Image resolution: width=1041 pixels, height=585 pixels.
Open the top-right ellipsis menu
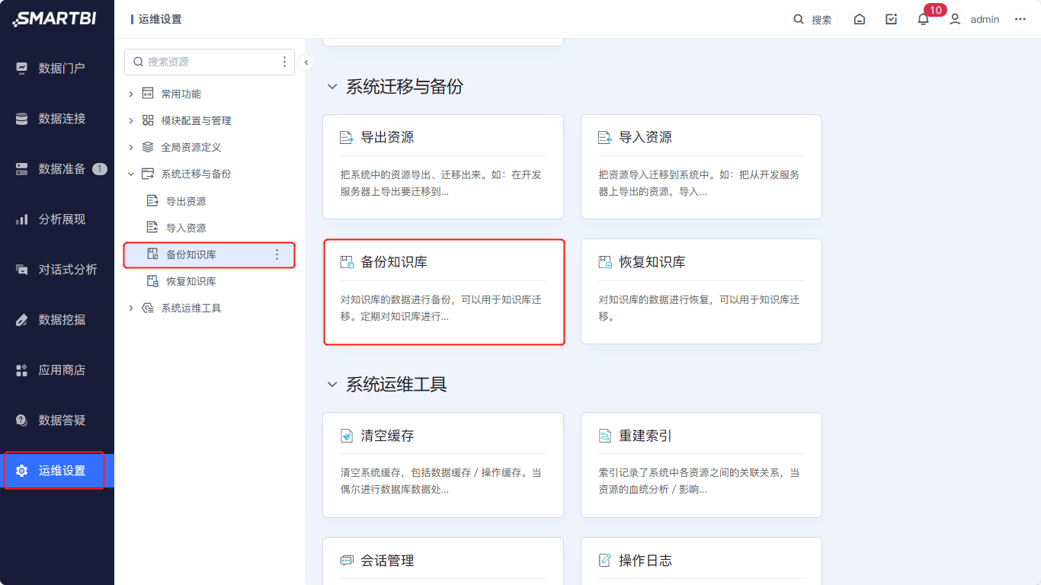[1020, 19]
